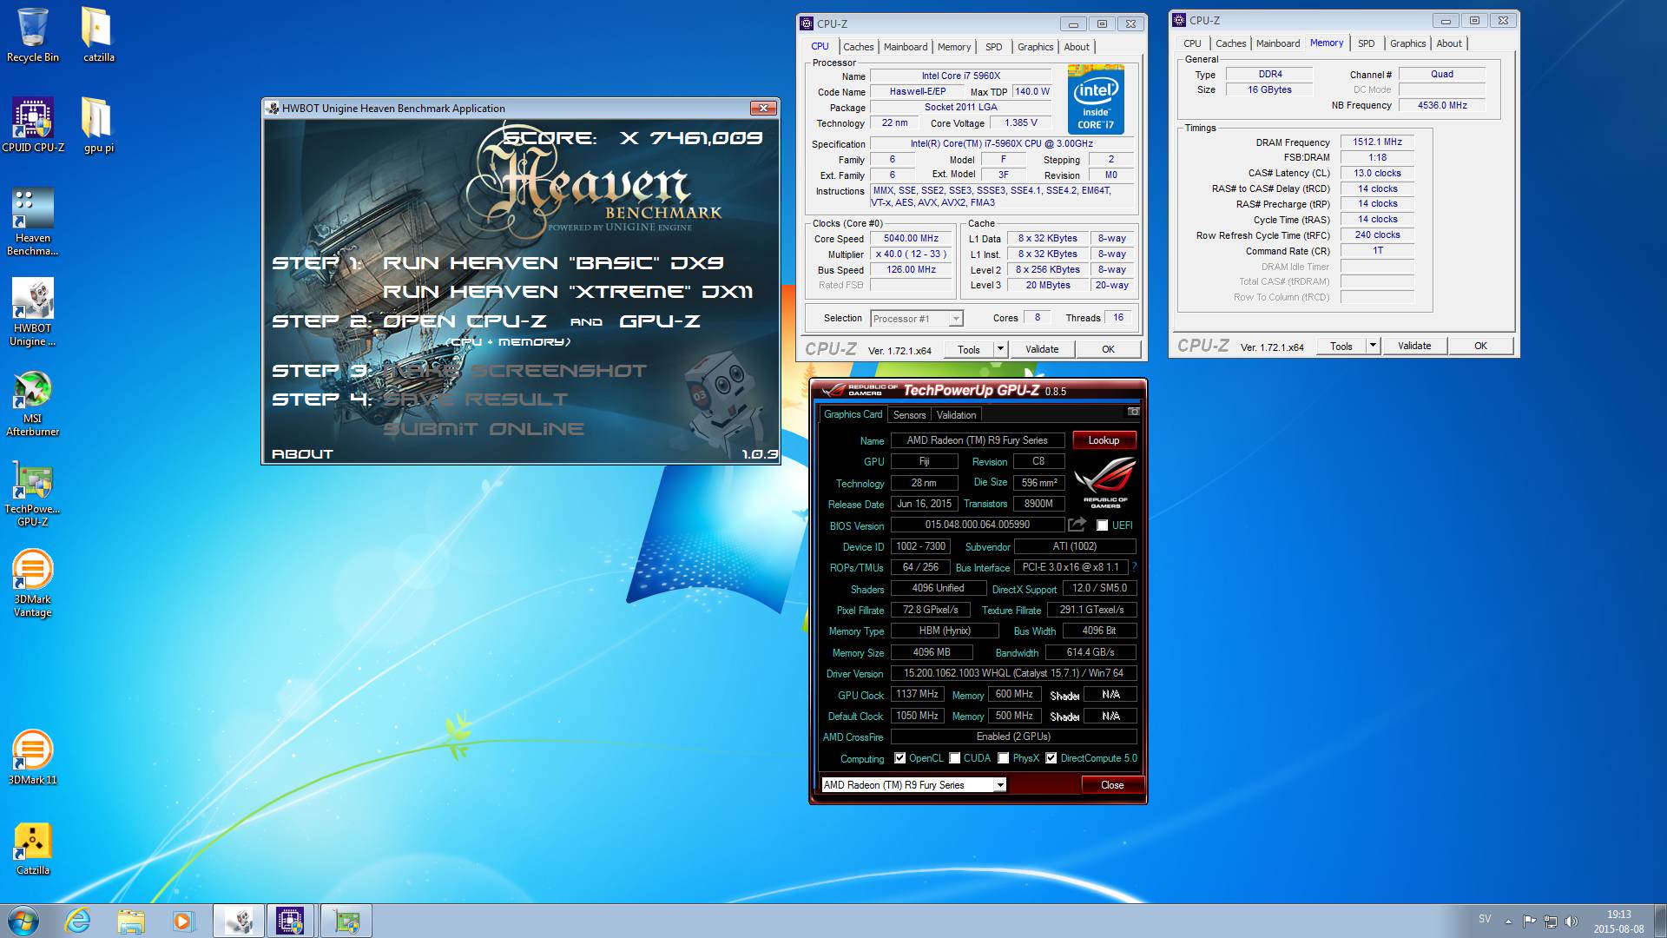The width and height of the screenshot is (1667, 938).
Task: Open the gpu pi folder icon
Action: 98,125
